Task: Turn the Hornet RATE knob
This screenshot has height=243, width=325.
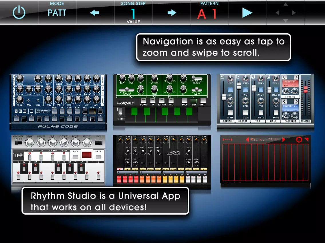Action: pyautogui.click(x=183, y=78)
